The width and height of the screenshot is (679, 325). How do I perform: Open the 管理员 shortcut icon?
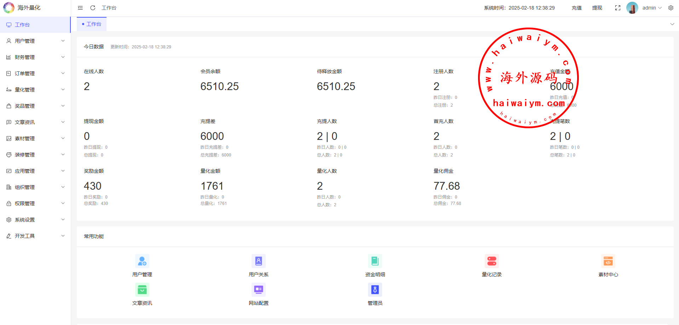click(375, 290)
